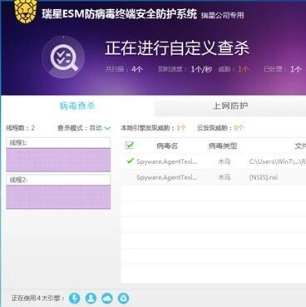Click the custom scan magnifier icon

click(64, 57)
